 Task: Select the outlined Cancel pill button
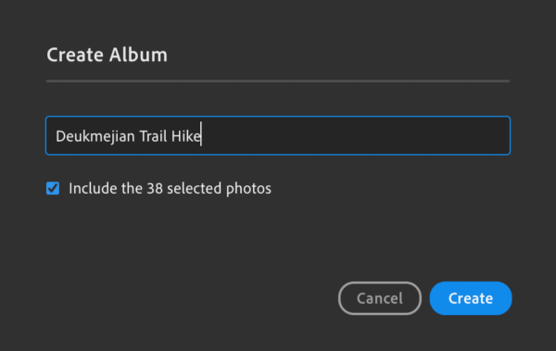pos(380,298)
